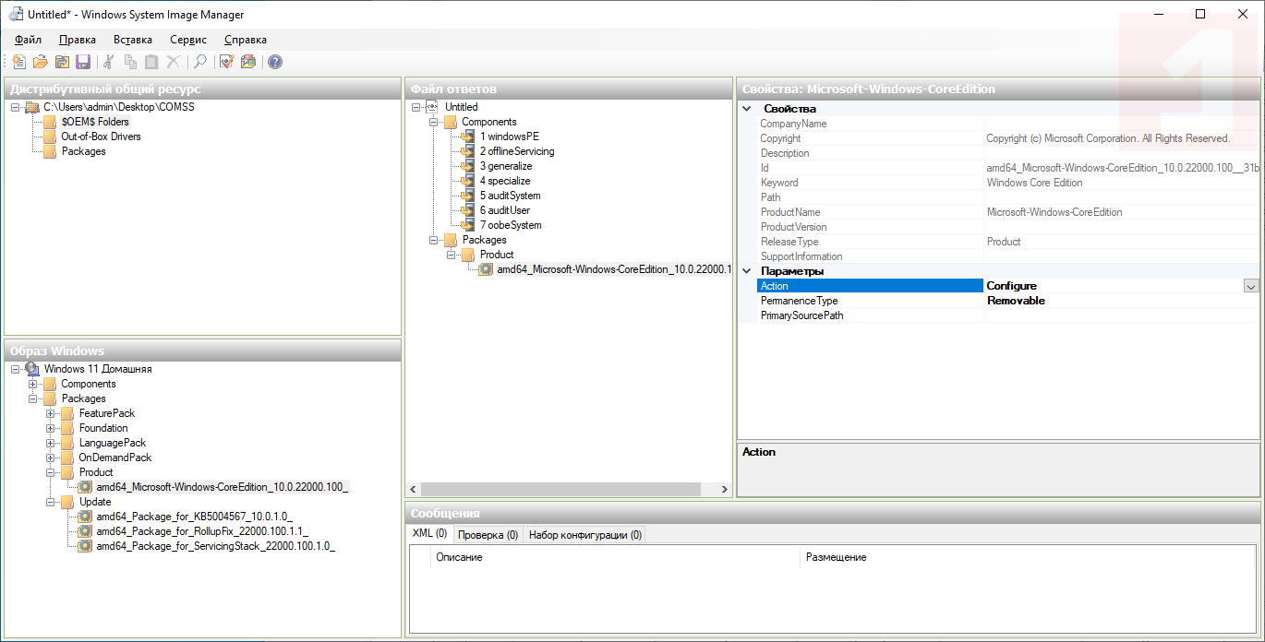This screenshot has width=1265, height=642.
Task: Select the $OEM$ Folders item
Action: [x=95, y=122]
